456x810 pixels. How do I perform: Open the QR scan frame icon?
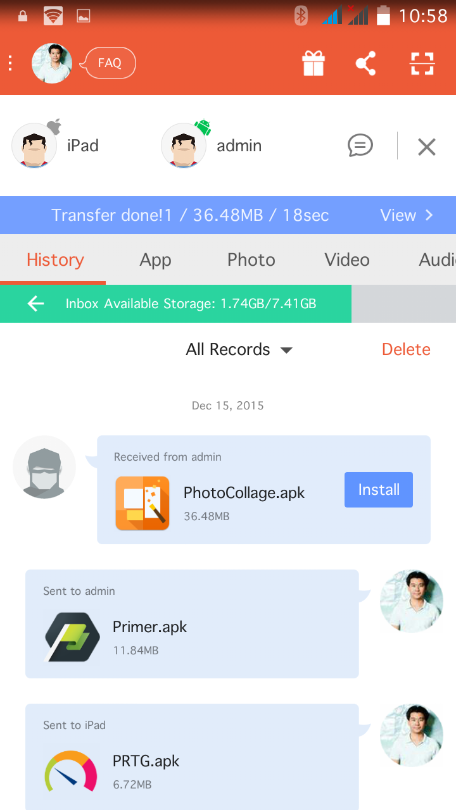(422, 63)
